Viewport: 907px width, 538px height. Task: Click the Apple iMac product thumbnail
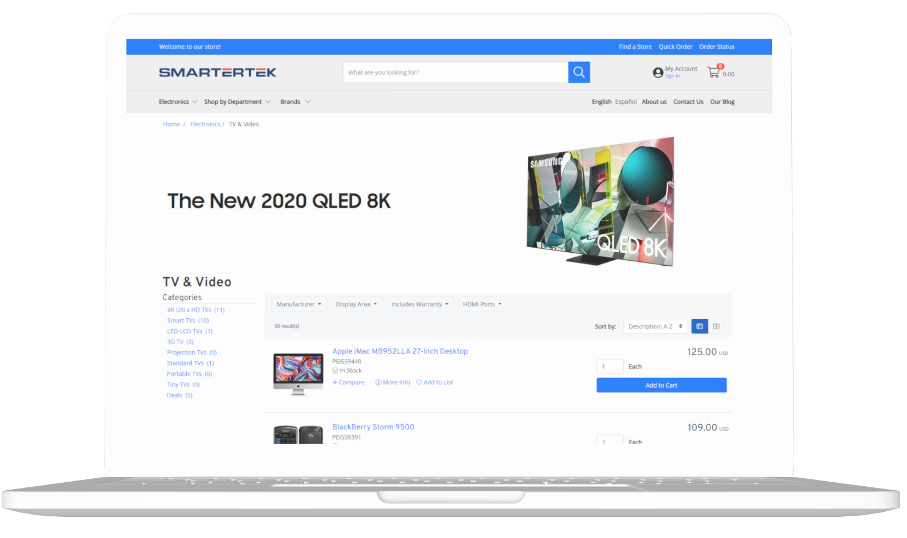point(298,374)
